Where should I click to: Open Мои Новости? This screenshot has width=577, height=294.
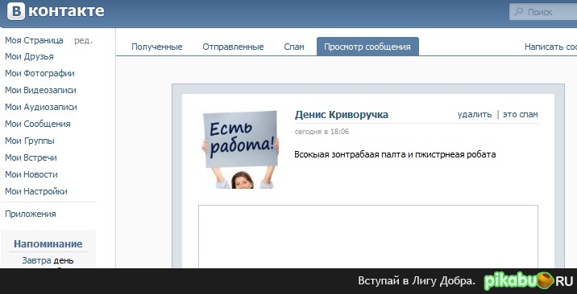point(31,175)
